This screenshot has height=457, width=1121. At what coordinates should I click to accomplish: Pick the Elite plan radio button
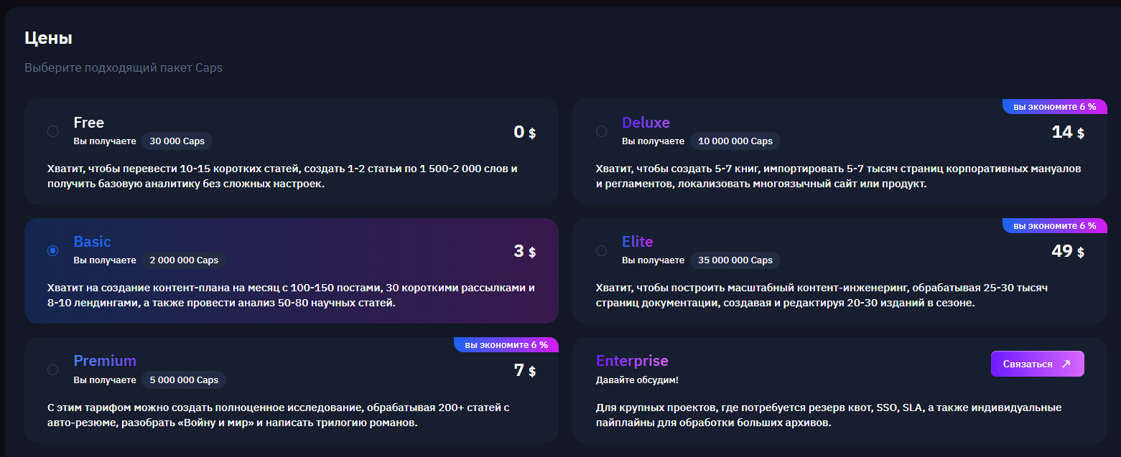pos(601,250)
